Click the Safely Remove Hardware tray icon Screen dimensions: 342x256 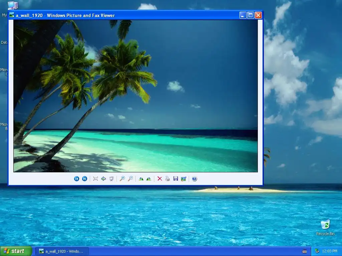[317, 251]
